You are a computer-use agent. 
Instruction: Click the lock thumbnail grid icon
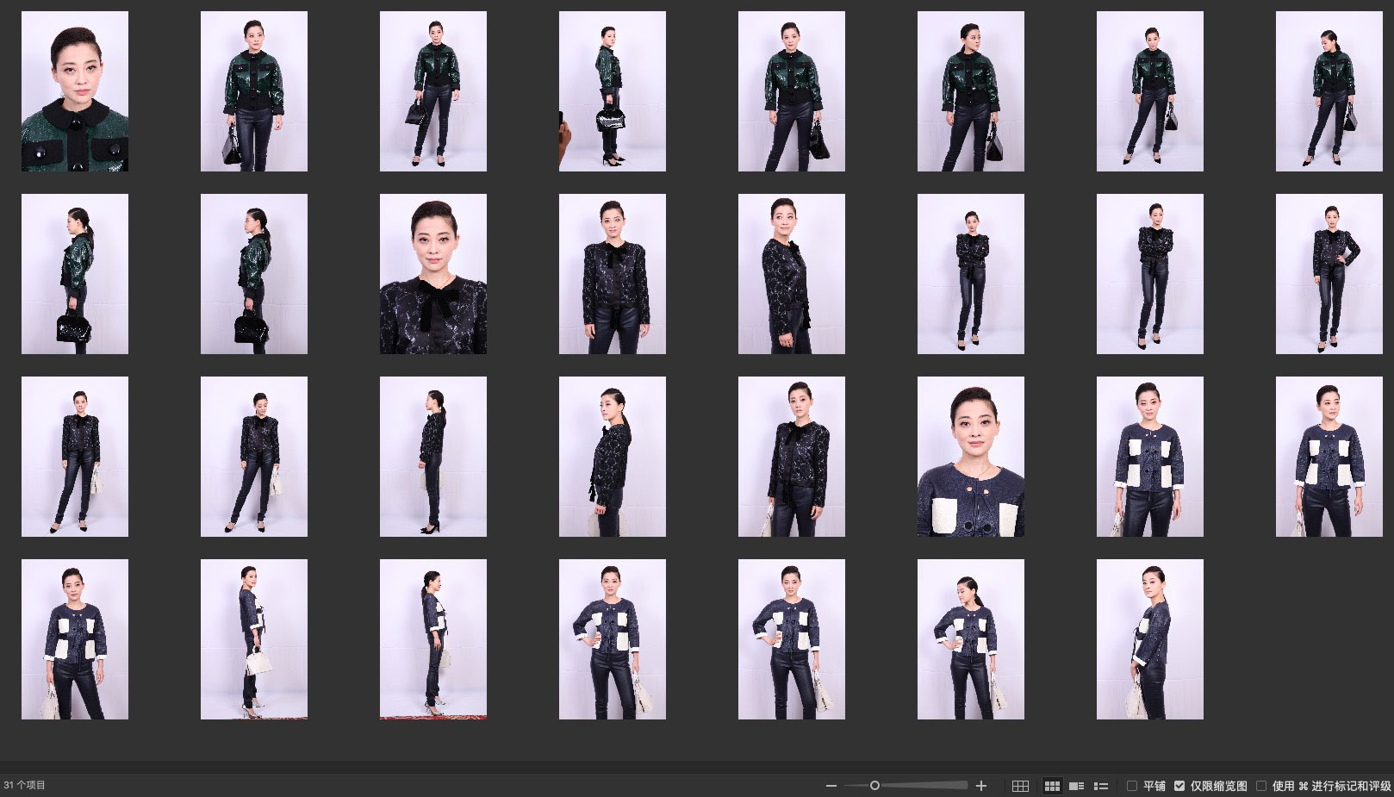[1020, 786]
